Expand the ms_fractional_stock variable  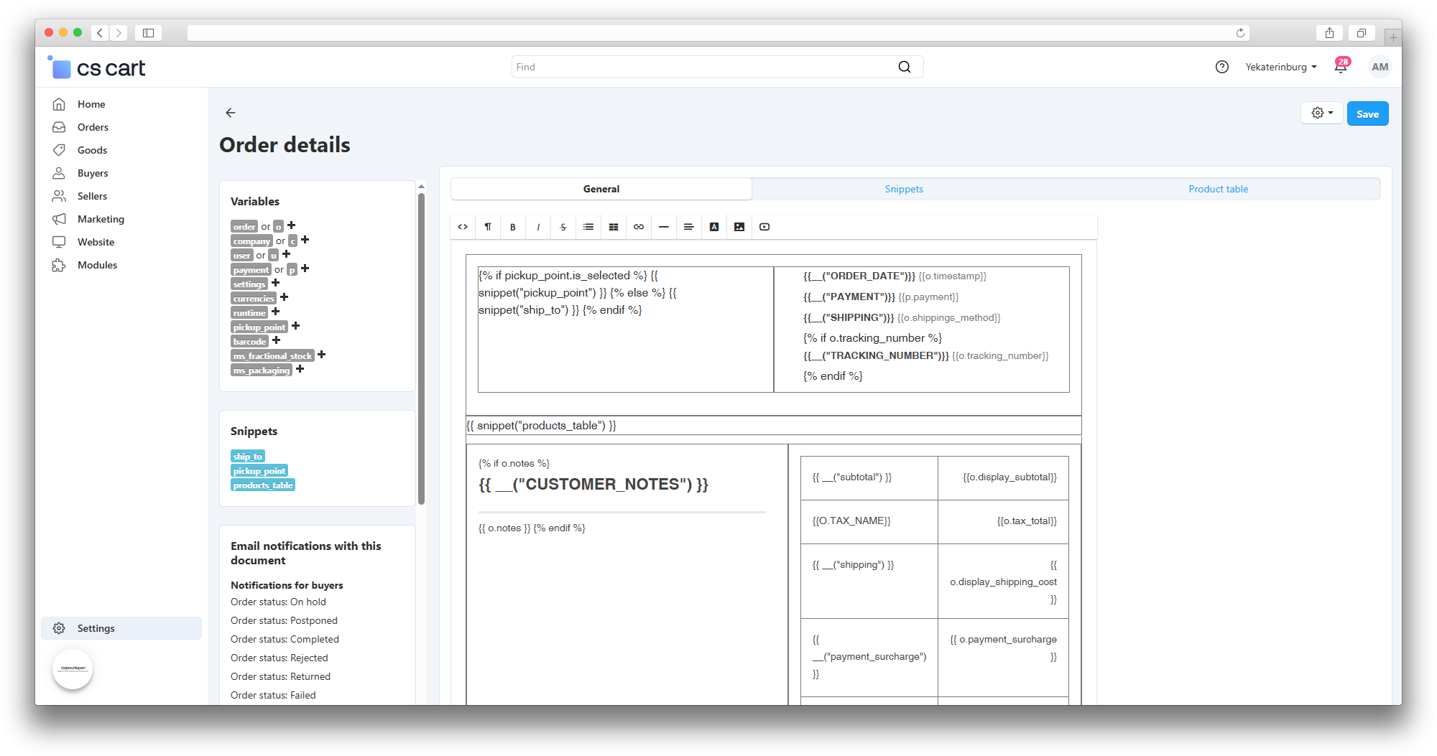point(322,355)
